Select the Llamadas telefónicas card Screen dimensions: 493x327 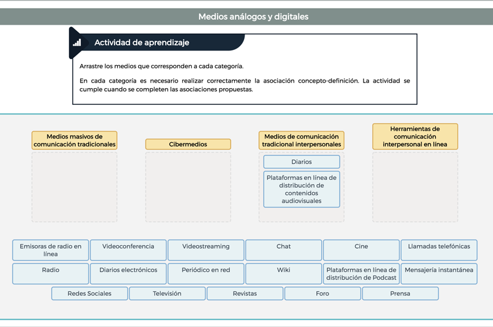click(x=439, y=250)
